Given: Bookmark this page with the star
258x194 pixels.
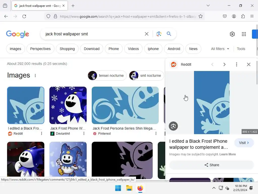Looking at the screenshot, I should (200, 16).
